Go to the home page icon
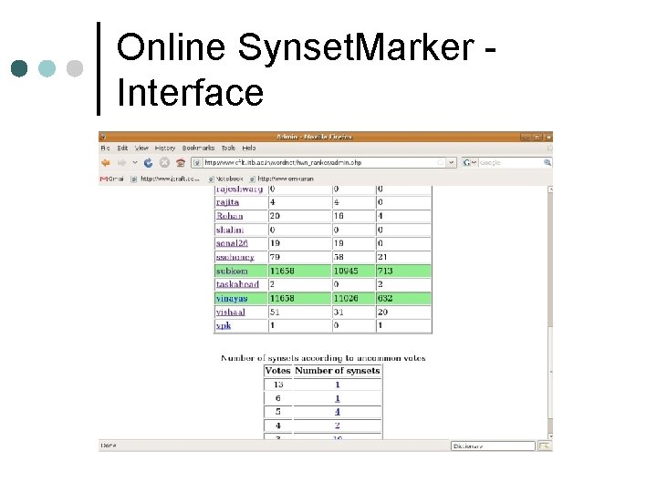Viewport: 657px width, 492px height. coord(181,163)
